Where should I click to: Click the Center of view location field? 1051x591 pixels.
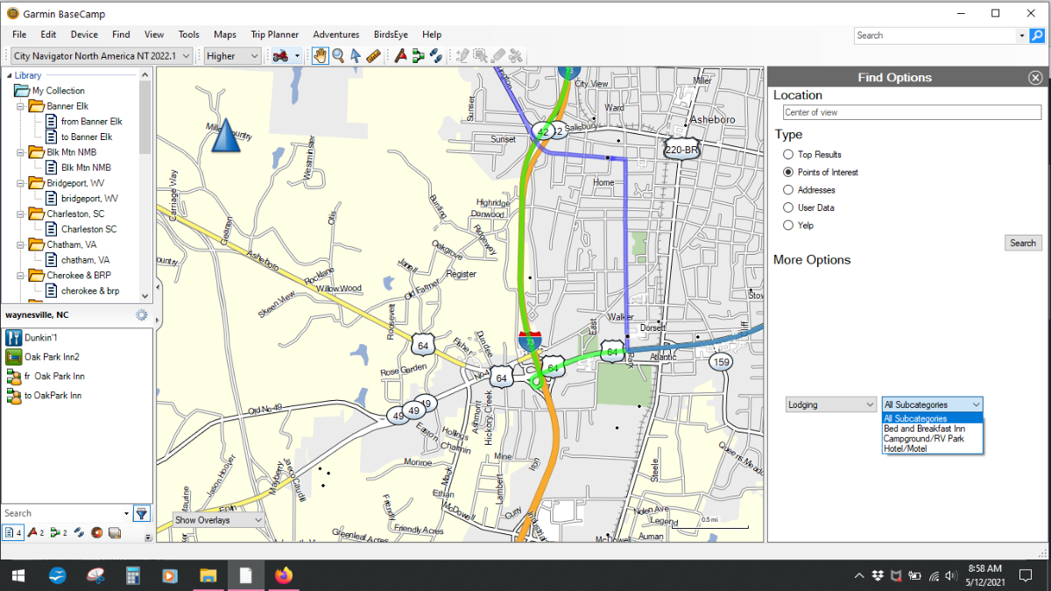(x=912, y=113)
